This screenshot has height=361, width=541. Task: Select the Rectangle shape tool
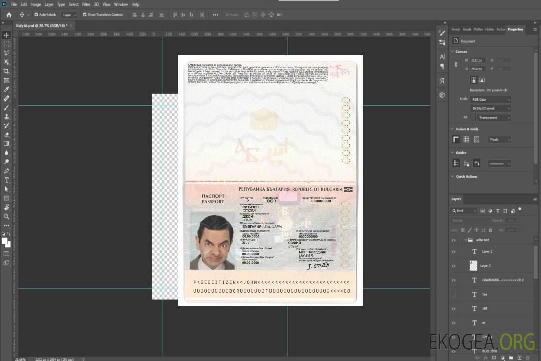click(6, 198)
